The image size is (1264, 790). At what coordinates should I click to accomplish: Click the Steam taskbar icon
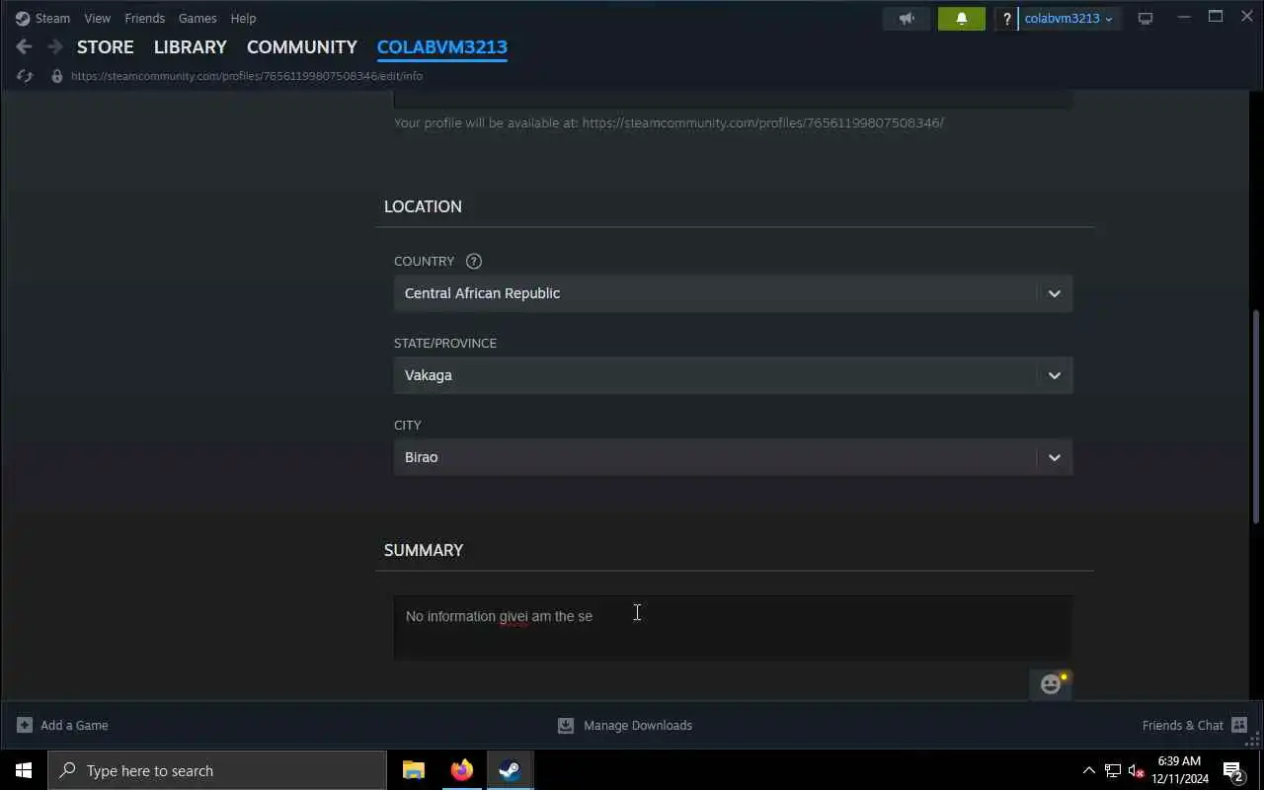tap(510, 770)
